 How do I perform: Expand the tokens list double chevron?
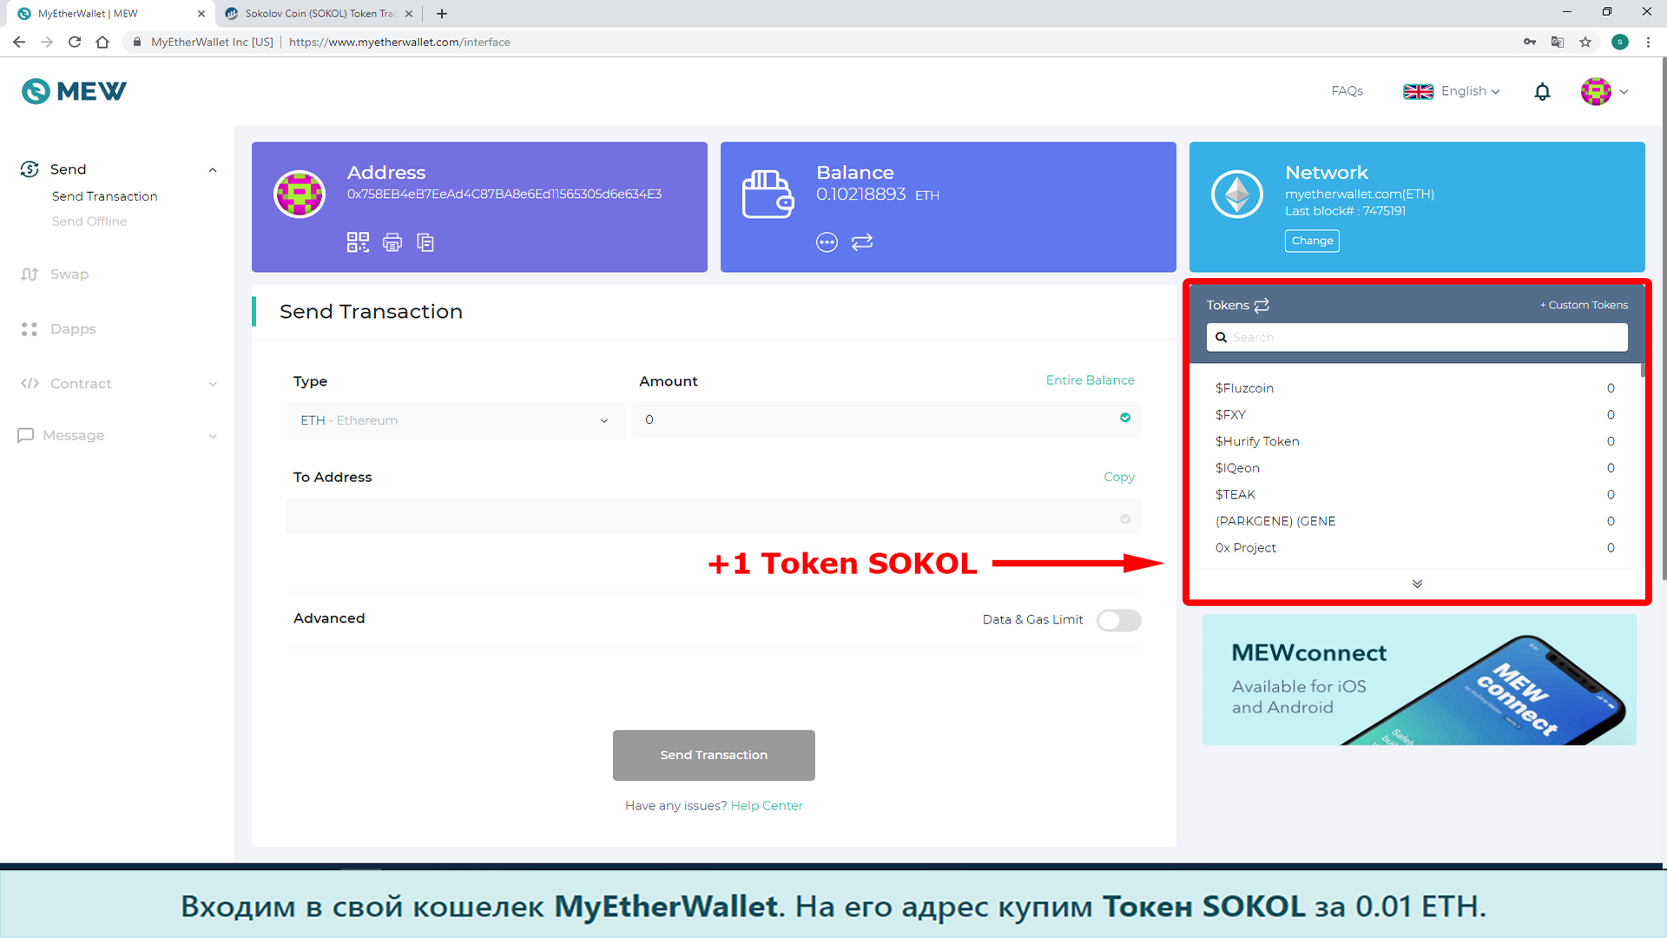click(x=1417, y=584)
